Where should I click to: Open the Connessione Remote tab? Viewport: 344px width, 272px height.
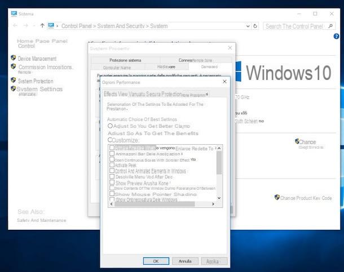click(195, 60)
